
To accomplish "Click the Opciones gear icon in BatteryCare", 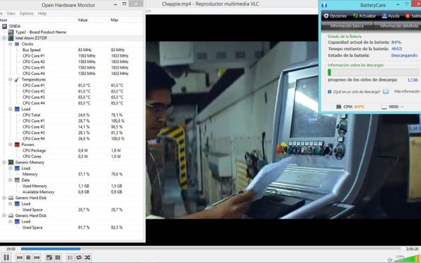I will click(x=326, y=16).
